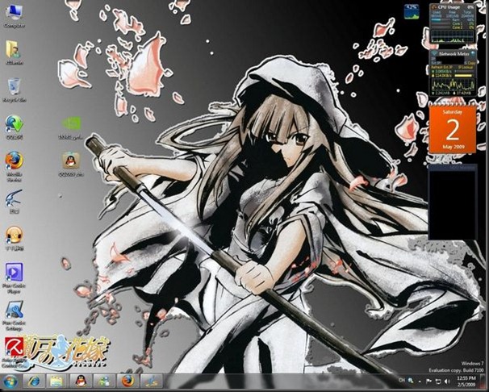Open the Windows Start menu orb

point(10,382)
